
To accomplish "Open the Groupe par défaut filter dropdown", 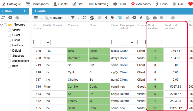I will point(127,42).
